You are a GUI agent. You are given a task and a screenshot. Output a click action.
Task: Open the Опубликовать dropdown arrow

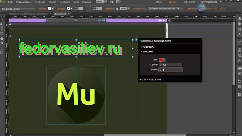(220, 2)
